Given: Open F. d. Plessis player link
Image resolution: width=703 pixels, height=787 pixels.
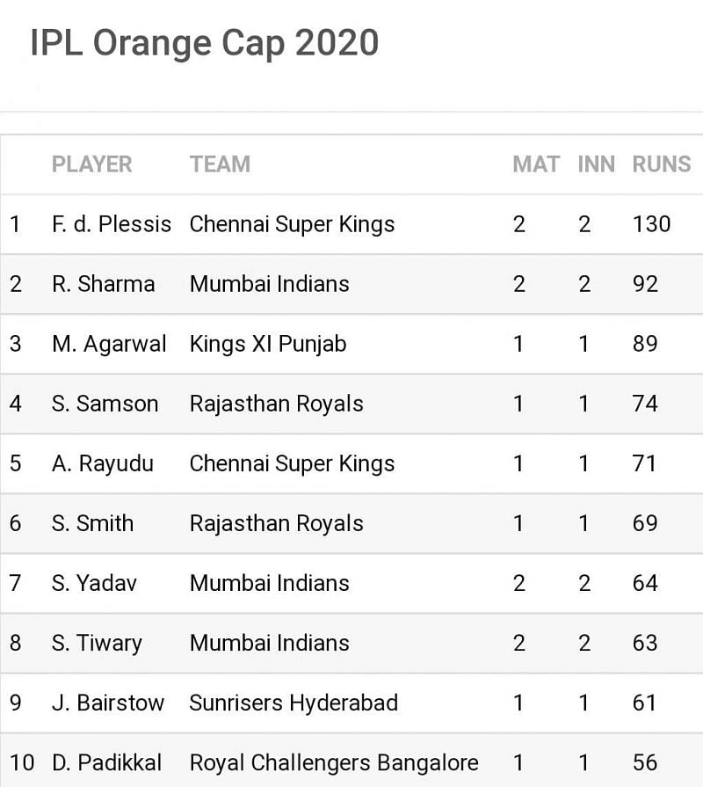Looking at the screenshot, I should (112, 224).
